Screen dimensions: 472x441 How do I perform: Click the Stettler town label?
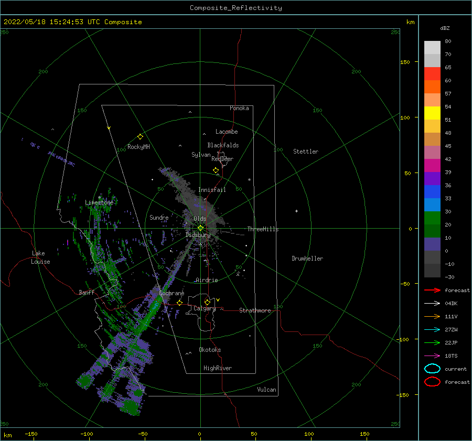click(x=306, y=152)
